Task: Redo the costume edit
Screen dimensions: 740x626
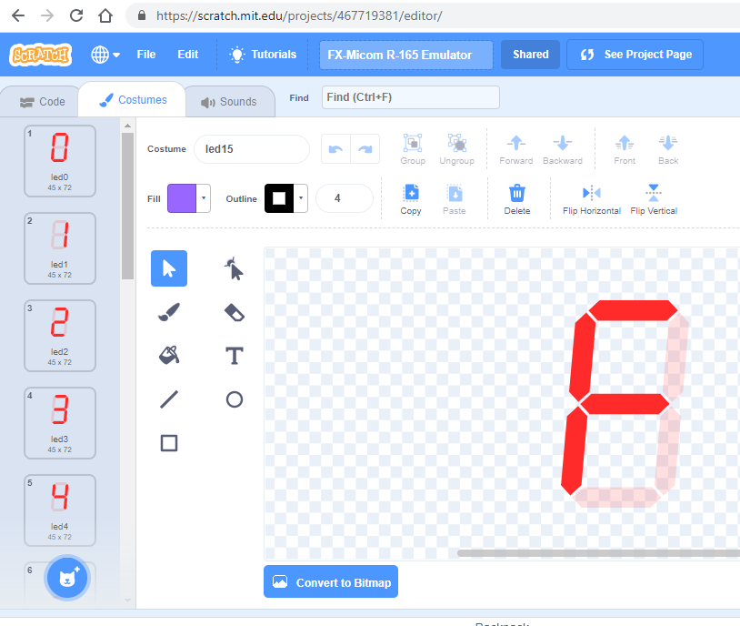Action: point(365,149)
